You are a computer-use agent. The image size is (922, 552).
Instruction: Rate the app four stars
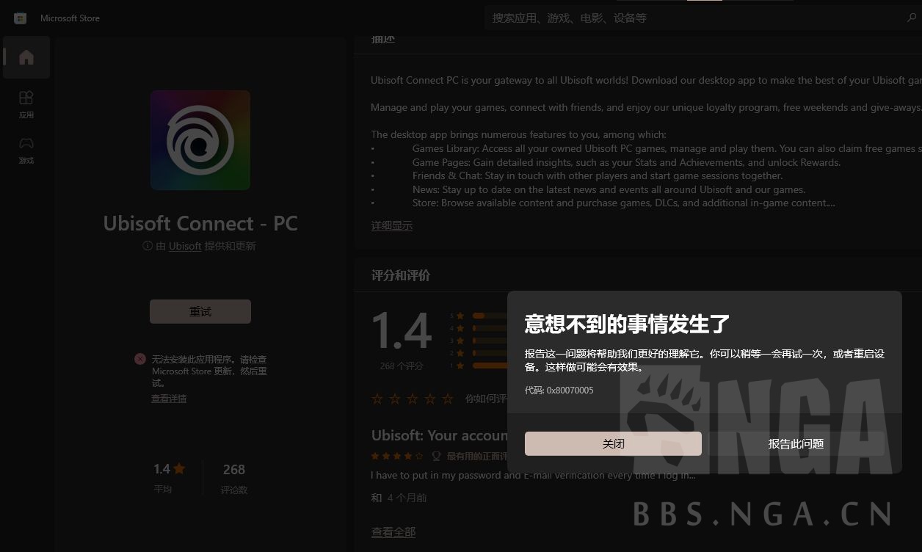click(x=431, y=399)
